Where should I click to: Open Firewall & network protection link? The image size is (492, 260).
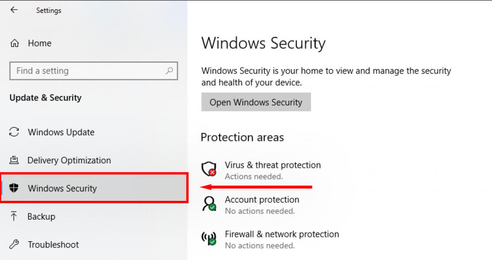point(282,234)
